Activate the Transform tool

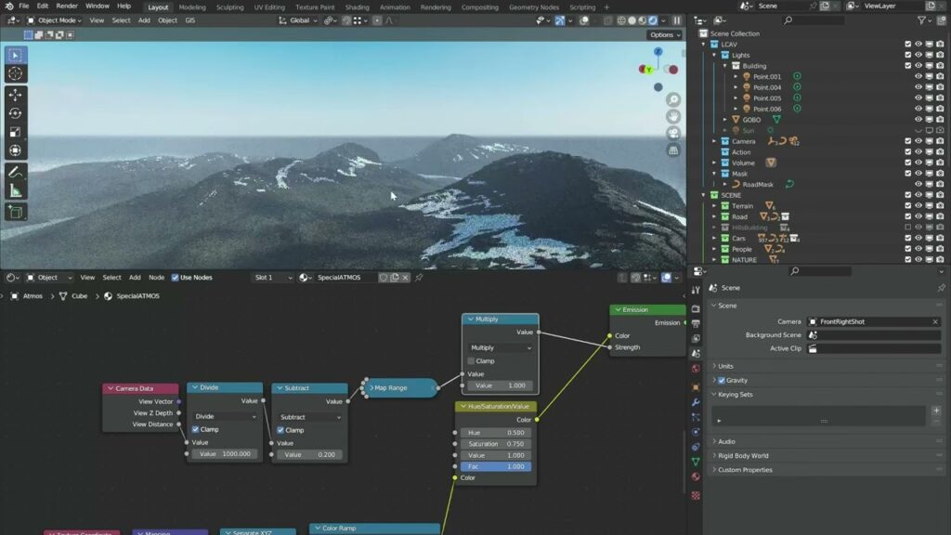pyautogui.click(x=15, y=150)
